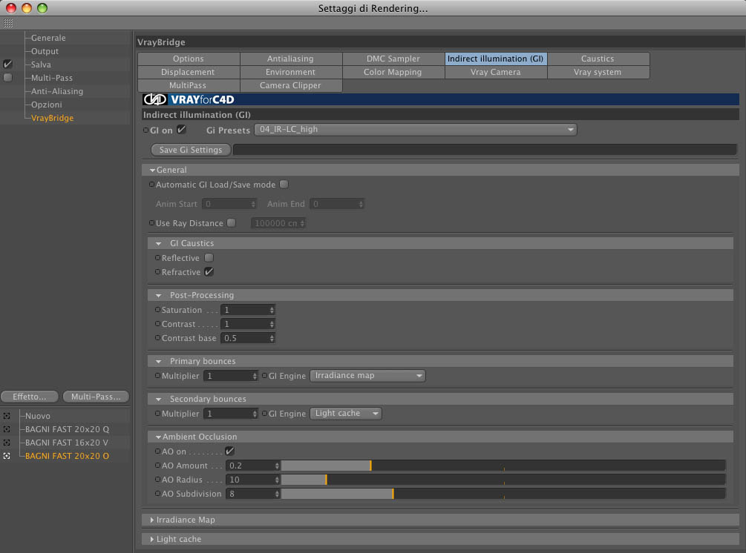Image resolution: width=746 pixels, height=553 pixels.
Task: Switch to the Antialiasing tab
Action: 291,59
